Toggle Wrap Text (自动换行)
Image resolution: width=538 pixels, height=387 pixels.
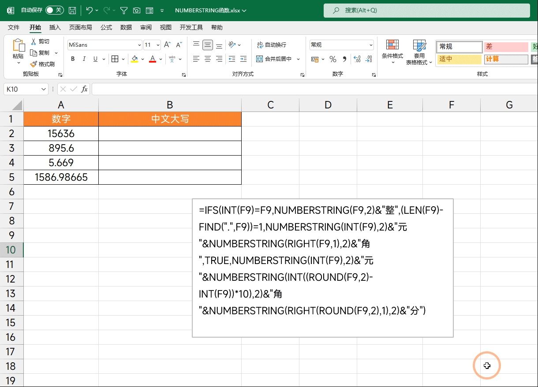[272, 45]
